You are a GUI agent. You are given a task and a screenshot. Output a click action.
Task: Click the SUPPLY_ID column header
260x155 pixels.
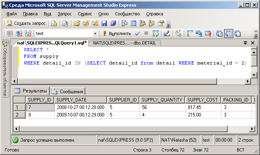pyautogui.click(x=39, y=100)
